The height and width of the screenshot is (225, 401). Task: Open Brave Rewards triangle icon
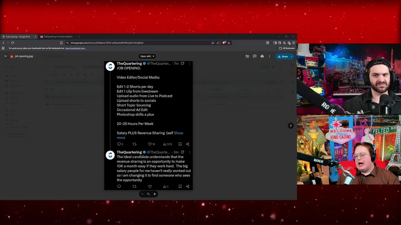[x=229, y=43]
